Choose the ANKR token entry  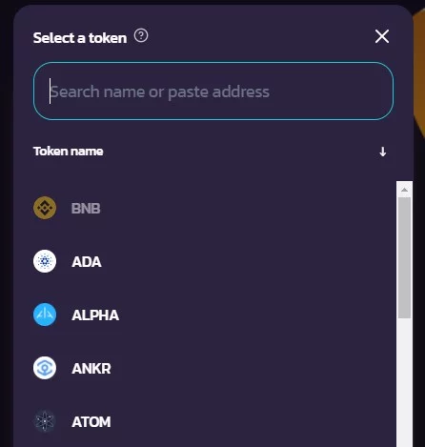91,369
